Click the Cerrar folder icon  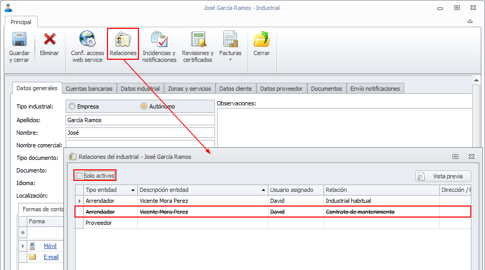262,39
